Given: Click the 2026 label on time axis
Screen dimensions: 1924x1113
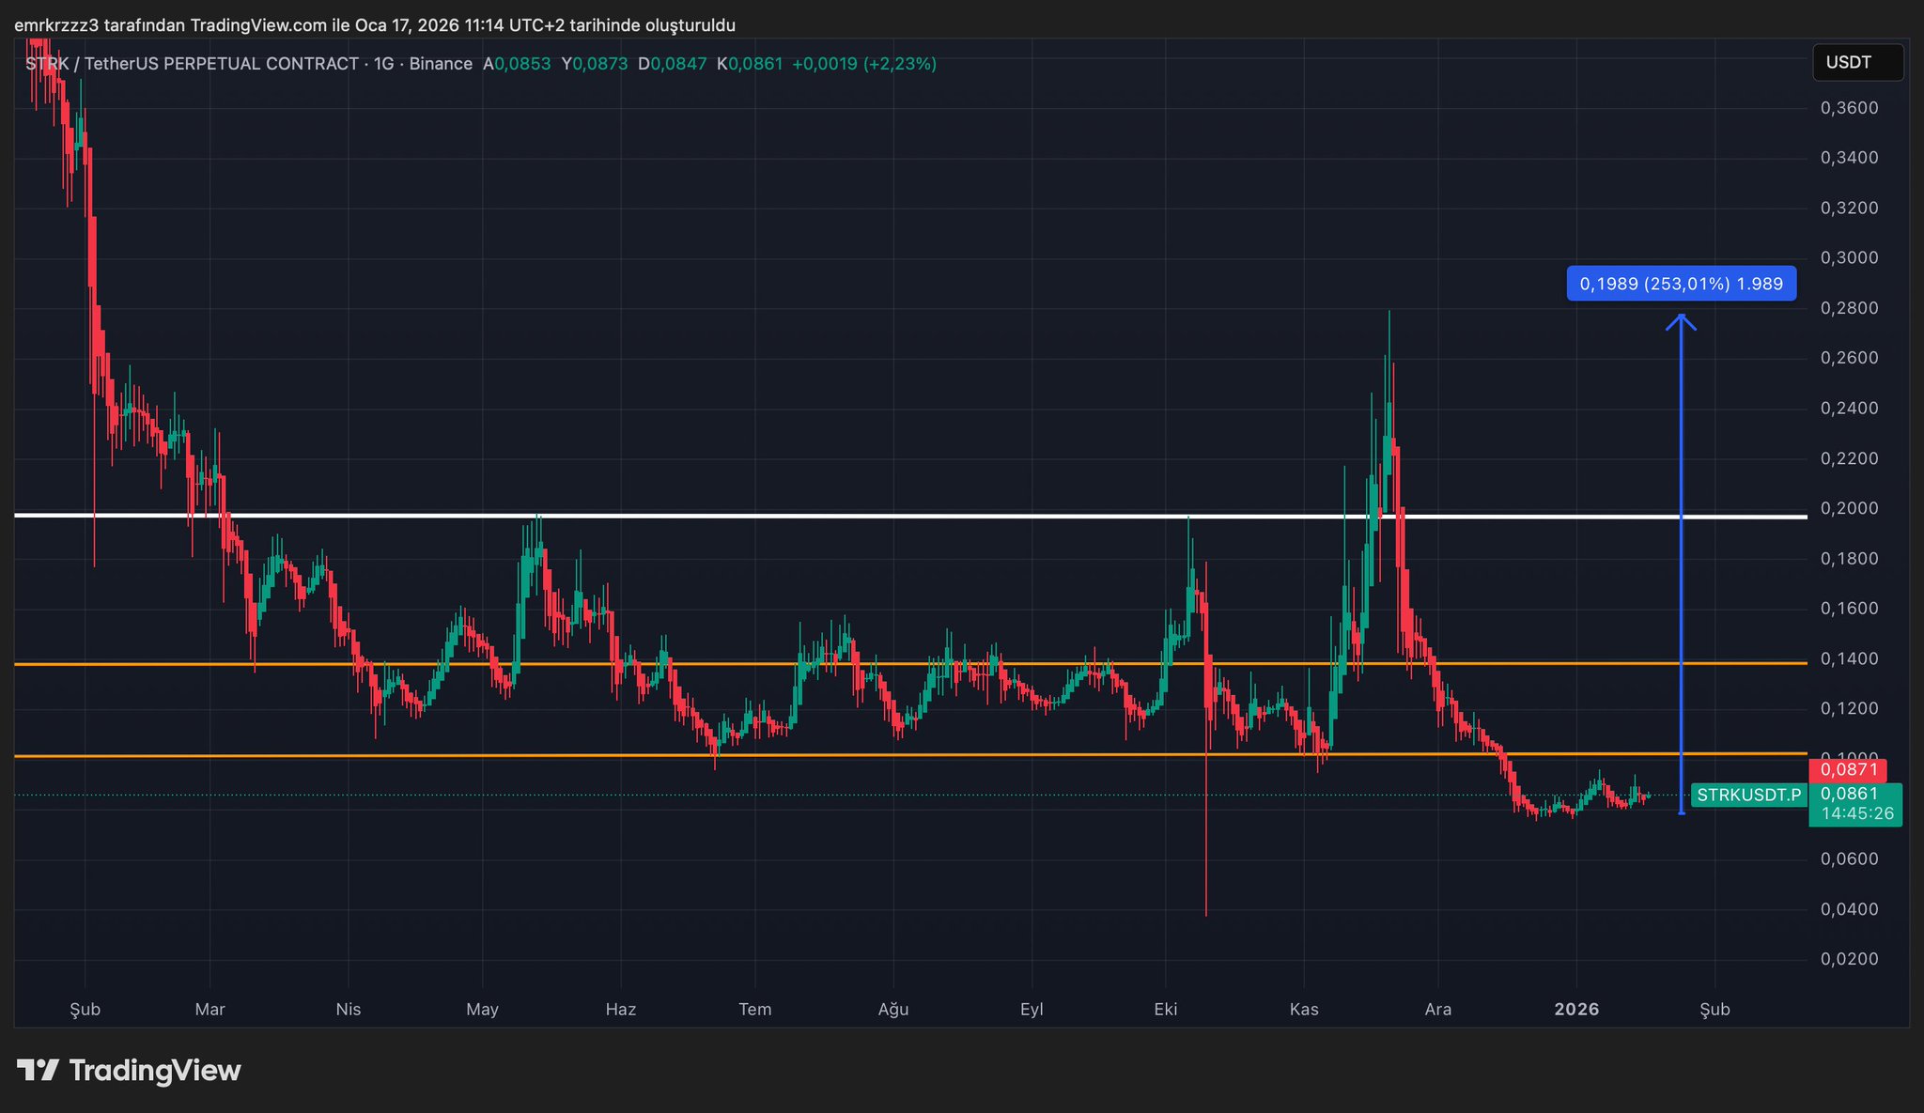Looking at the screenshot, I should [1576, 1010].
